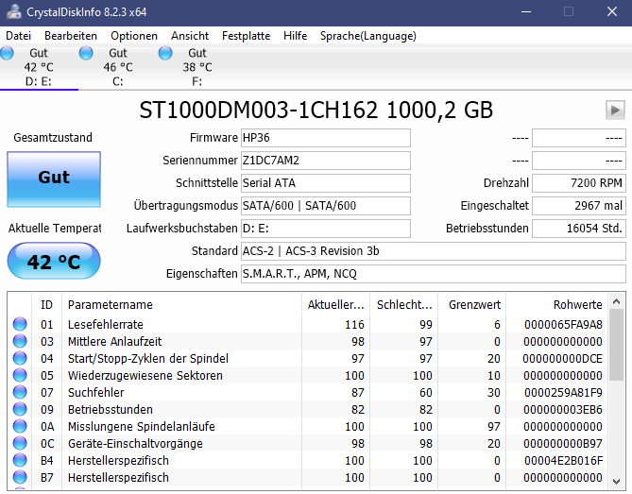The height and width of the screenshot is (494, 632).
Task: Click the Drehzahl field 7200 RPM
Action: [579, 183]
